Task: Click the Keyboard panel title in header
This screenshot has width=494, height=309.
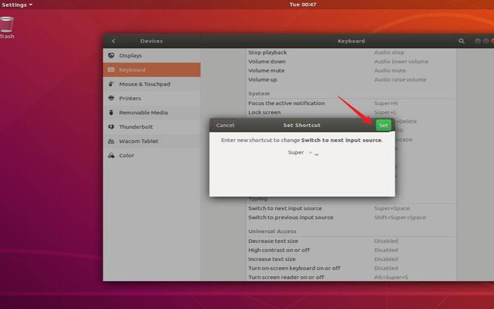Action: click(351, 41)
